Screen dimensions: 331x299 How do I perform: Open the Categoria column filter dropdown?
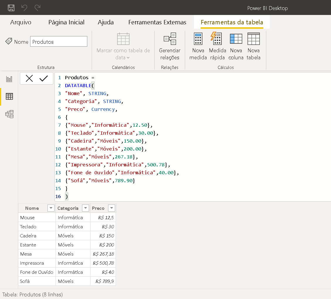click(86, 208)
